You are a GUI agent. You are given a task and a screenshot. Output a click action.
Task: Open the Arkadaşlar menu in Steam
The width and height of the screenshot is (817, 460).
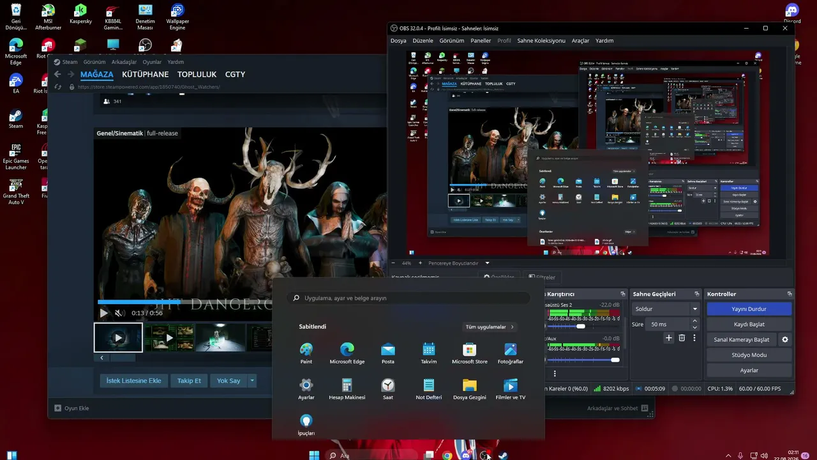tap(124, 62)
